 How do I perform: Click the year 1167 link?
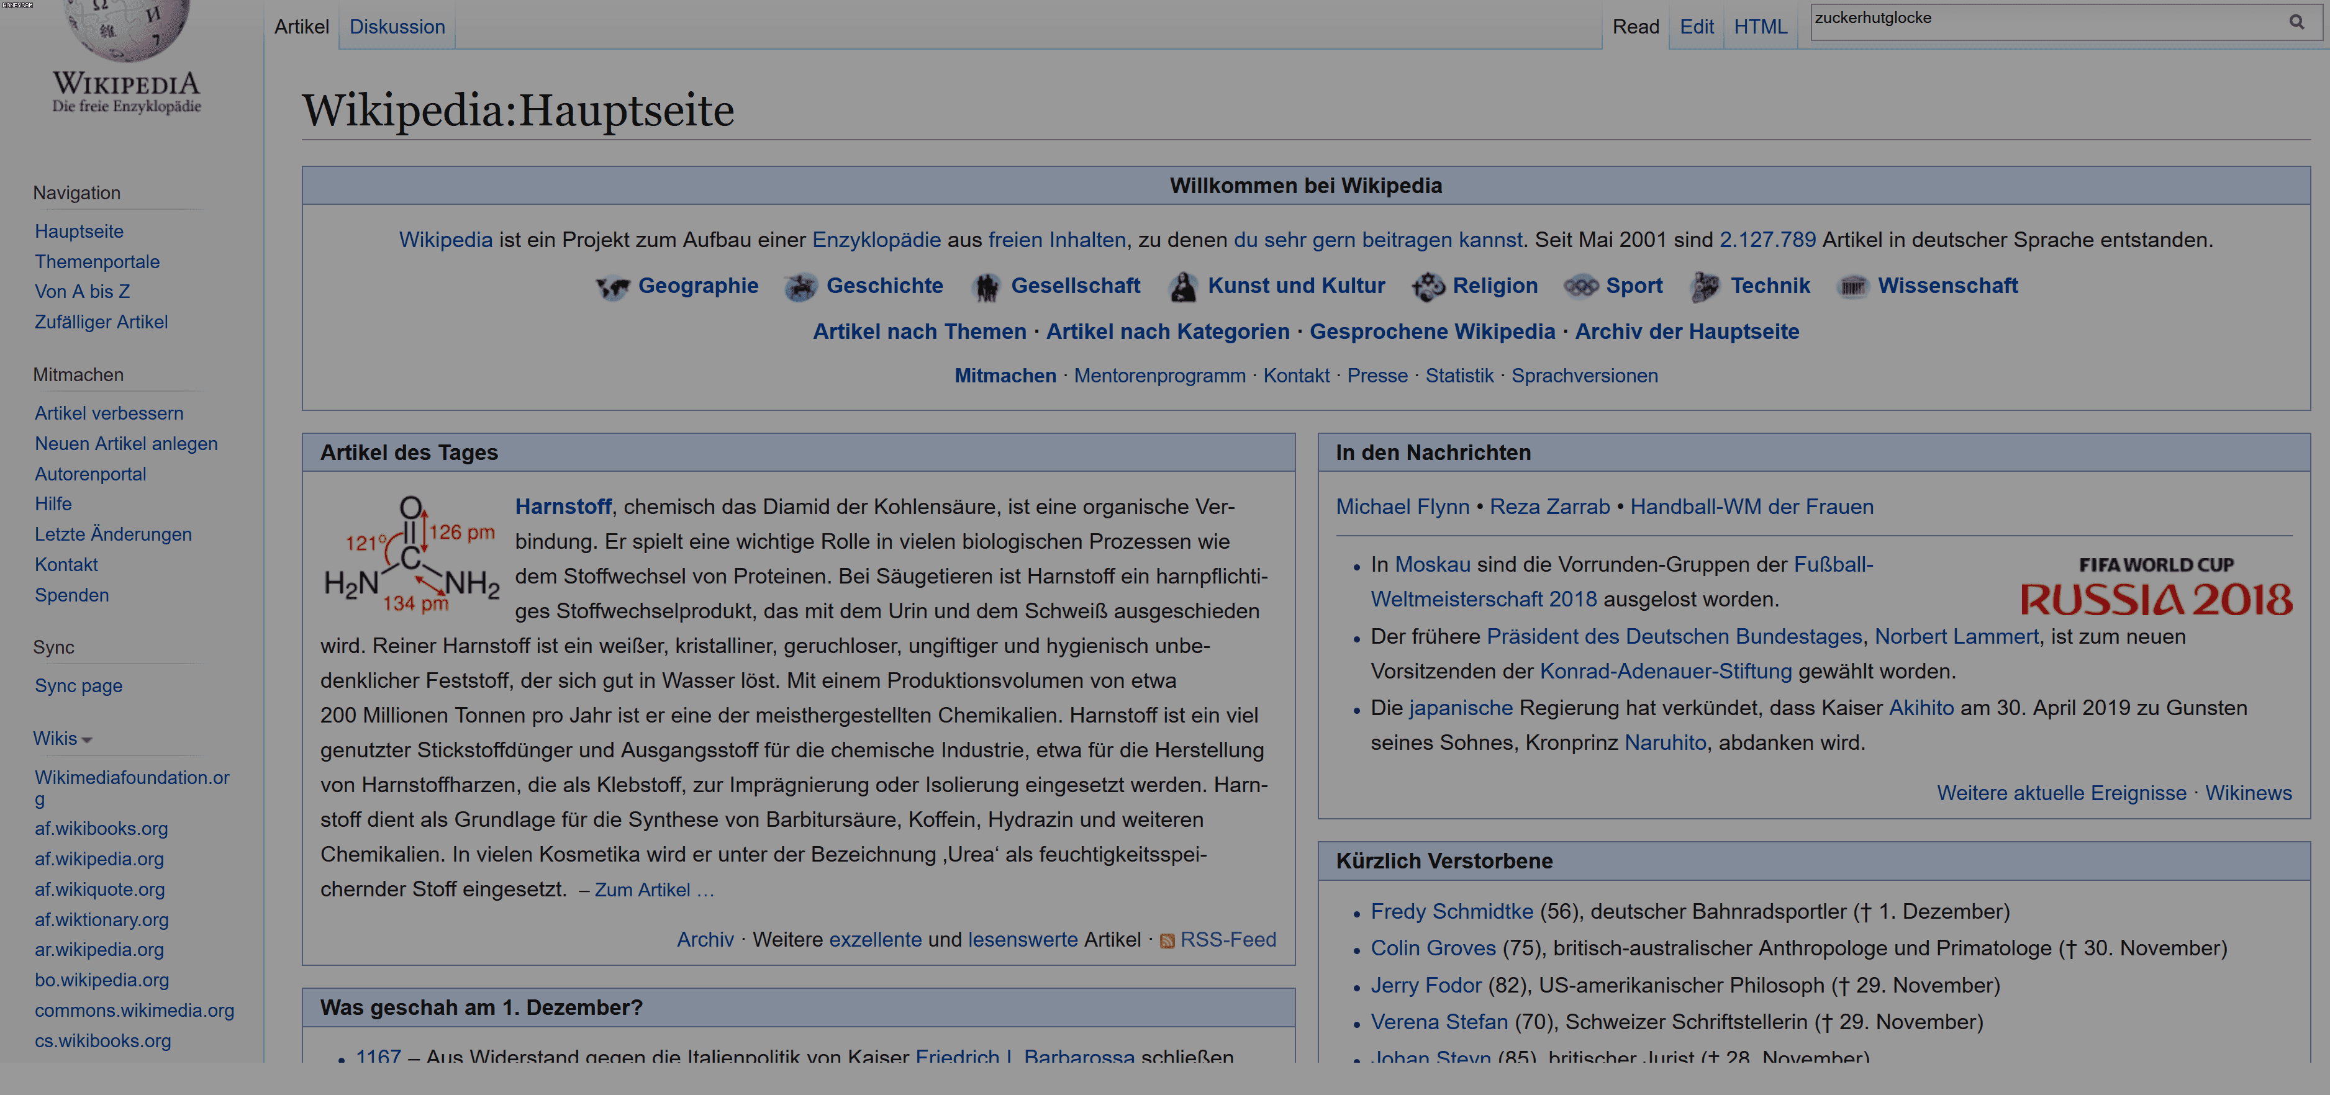pyautogui.click(x=378, y=1056)
